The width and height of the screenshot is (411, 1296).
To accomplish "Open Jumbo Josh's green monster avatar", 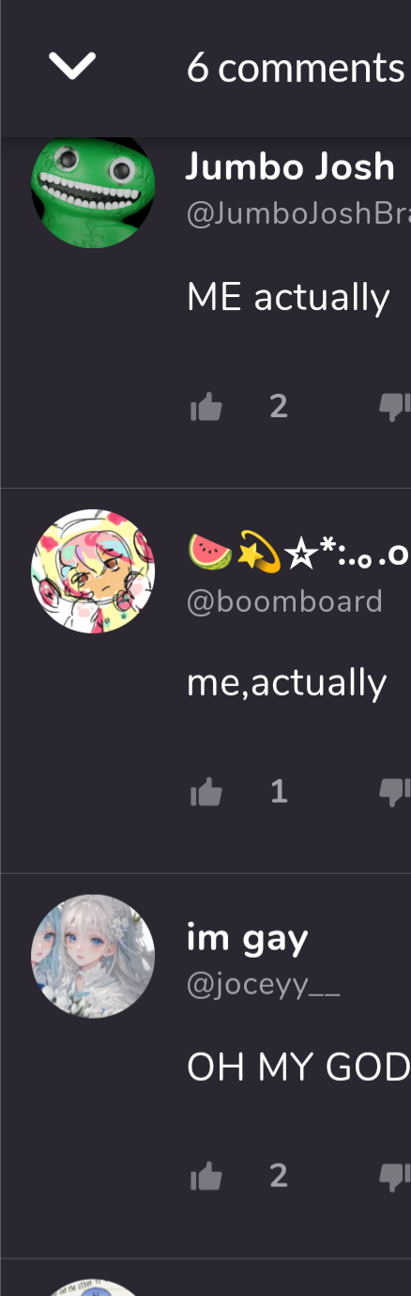I will click(93, 187).
